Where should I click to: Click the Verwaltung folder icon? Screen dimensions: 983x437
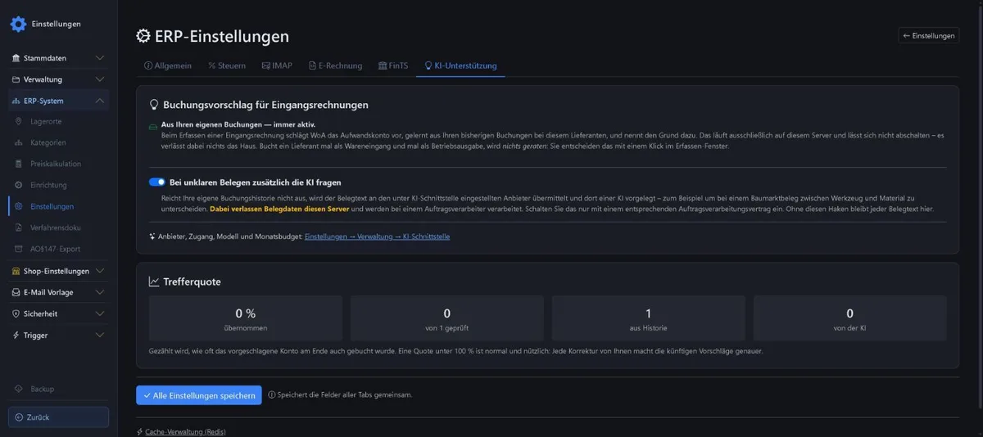pyautogui.click(x=16, y=79)
